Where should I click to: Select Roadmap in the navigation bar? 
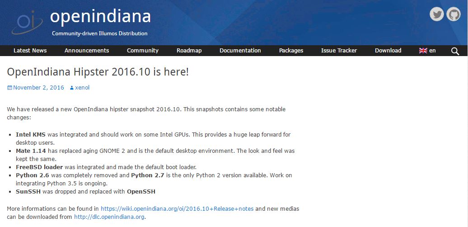pyautogui.click(x=189, y=51)
